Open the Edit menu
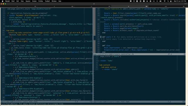 point(18,1)
